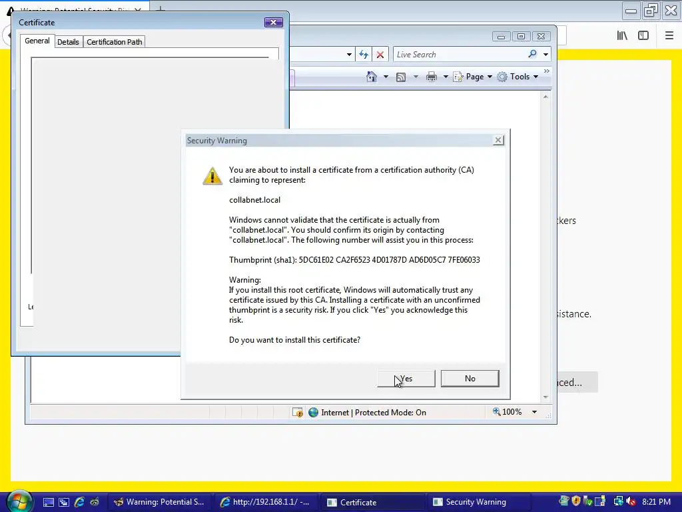The height and width of the screenshot is (512, 682).
Task: Open the Tools menu in IE toolbar
Action: 518,77
